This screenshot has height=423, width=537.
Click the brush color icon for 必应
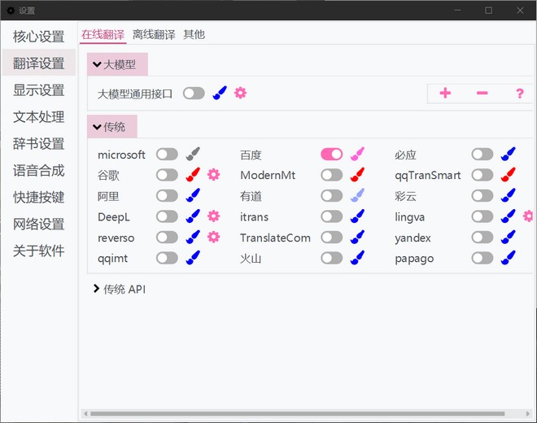pos(508,154)
